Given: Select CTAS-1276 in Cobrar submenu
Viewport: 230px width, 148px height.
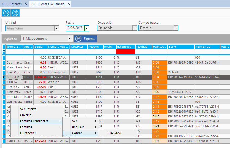Looking at the screenshot, I should click(x=115, y=133).
